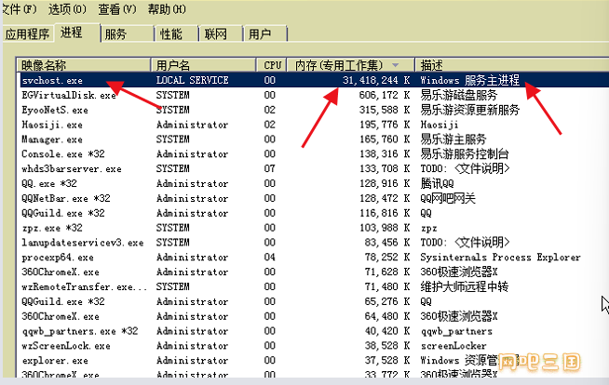
Task: Click the QQ网吧网关 description
Action: click(x=448, y=198)
